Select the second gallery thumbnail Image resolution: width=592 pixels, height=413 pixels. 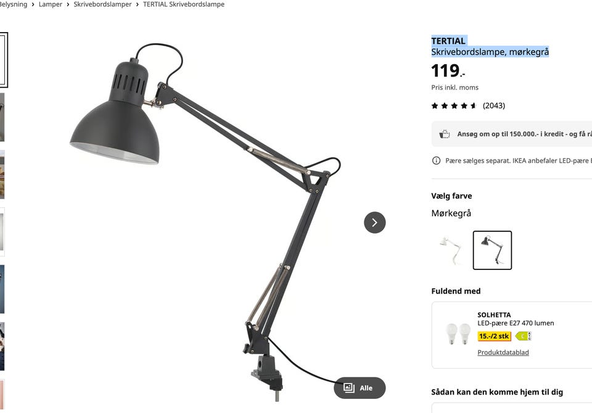[x=2, y=117]
